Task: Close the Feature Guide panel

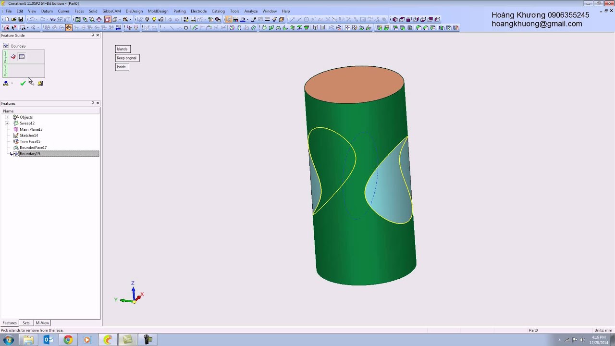Action: tap(98, 35)
